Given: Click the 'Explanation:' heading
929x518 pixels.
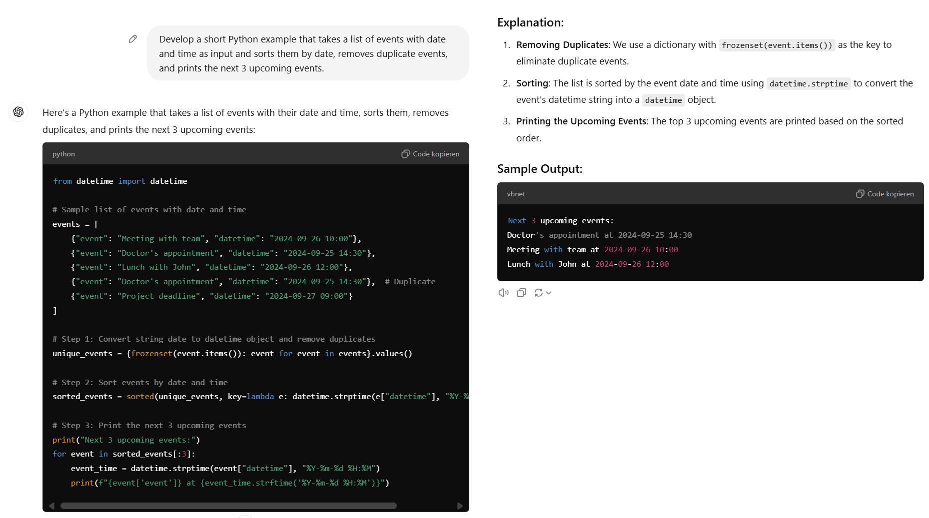Looking at the screenshot, I should [x=530, y=22].
